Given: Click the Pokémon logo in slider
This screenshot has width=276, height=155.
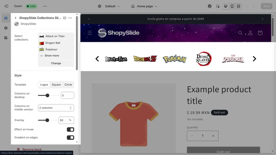Looking at the screenshot, I should pos(175,59).
